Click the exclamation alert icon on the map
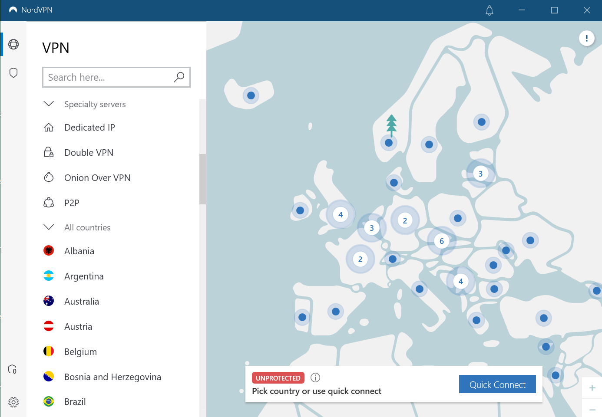Screen dimensions: 602x417 [587, 38]
